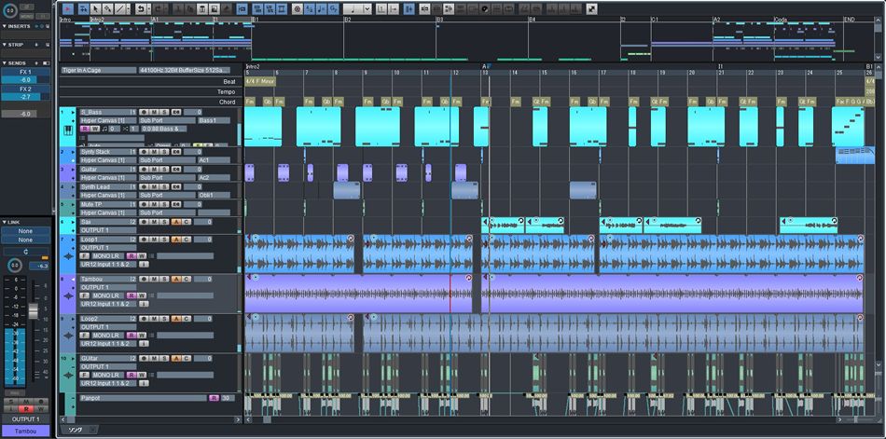Click the MONO LR button on the Tambou track
Viewport: 886px width, 439px height.
tap(108, 295)
